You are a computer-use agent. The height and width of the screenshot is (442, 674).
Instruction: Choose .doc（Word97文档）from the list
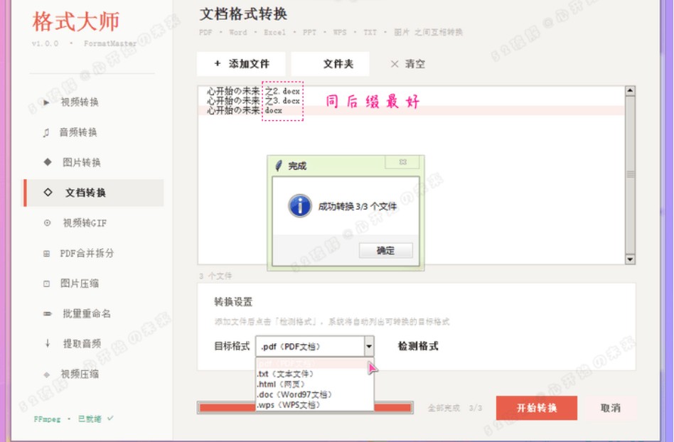pos(315,394)
